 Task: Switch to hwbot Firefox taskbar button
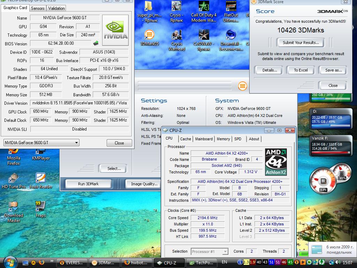137,263
